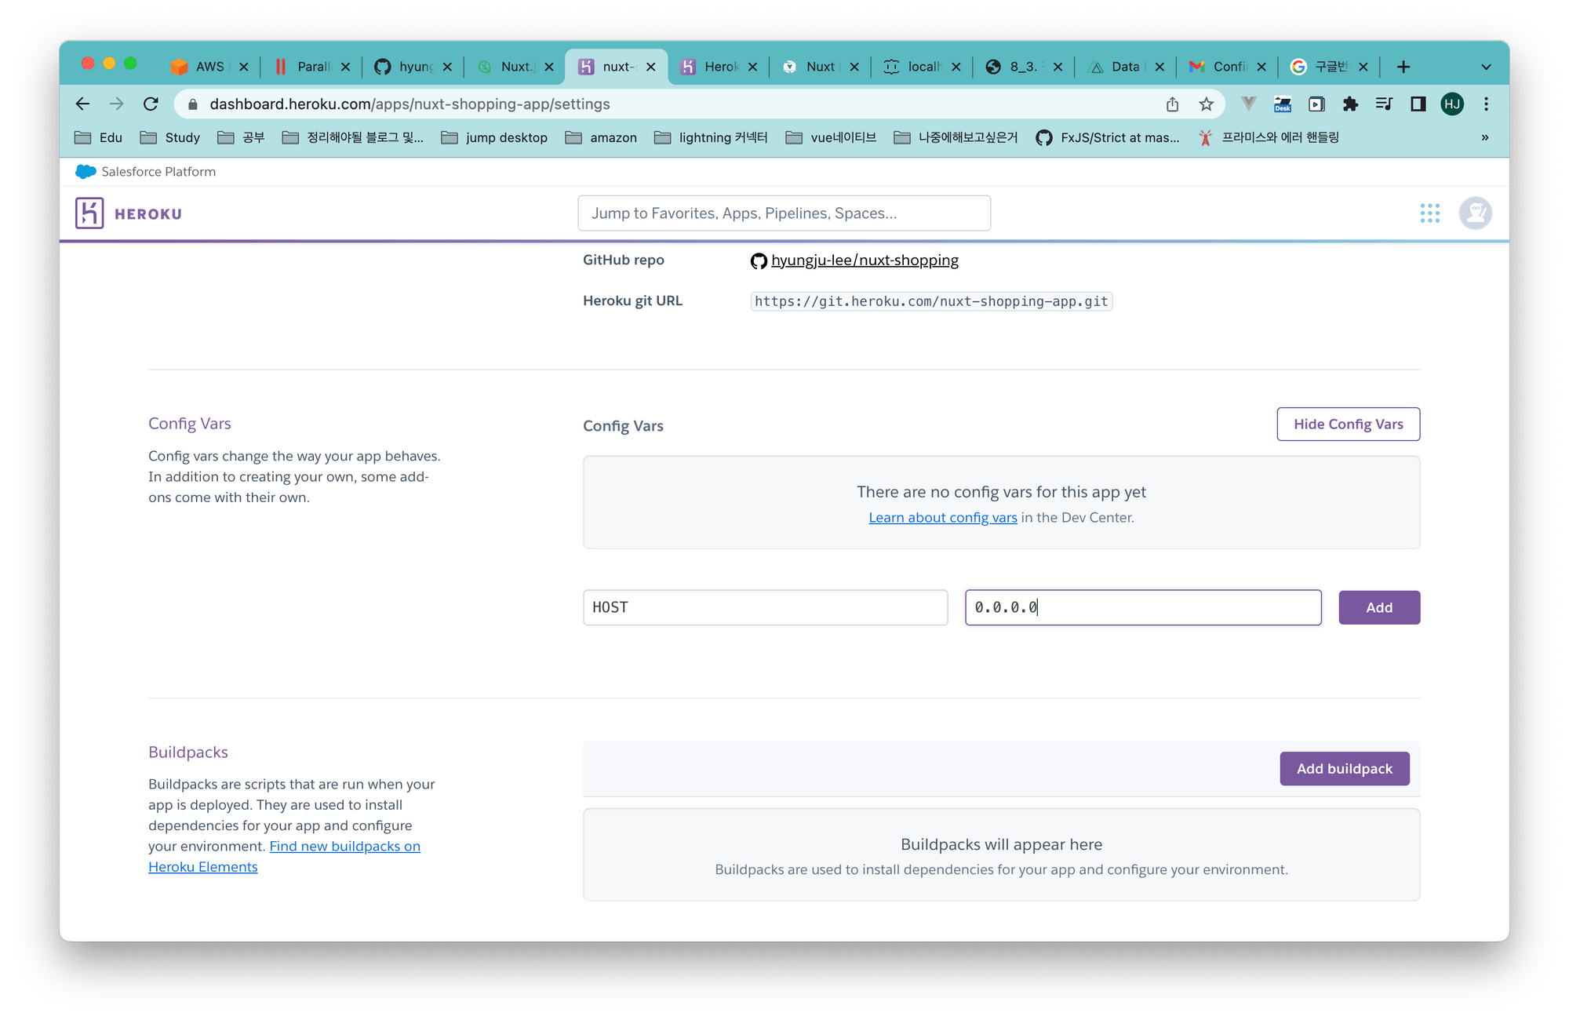Expand the tab search chevron

point(1486,67)
